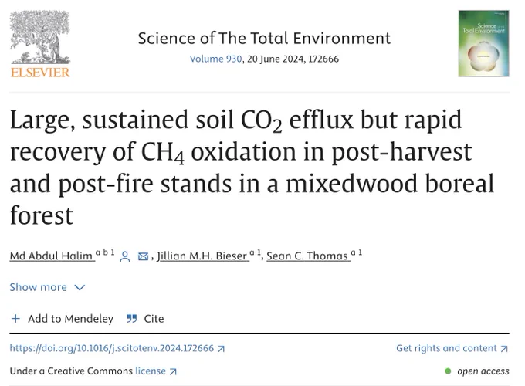Click the plus icon beside Add to Mendeley
Screen dimensions: 525x386
(15, 318)
